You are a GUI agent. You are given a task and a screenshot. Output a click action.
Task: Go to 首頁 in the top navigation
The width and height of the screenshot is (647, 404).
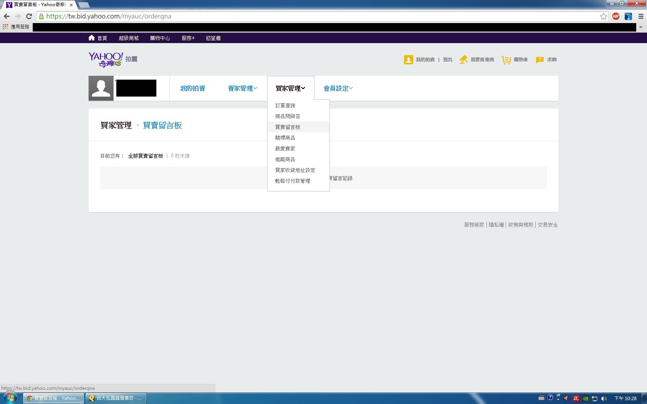pyautogui.click(x=102, y=38)
